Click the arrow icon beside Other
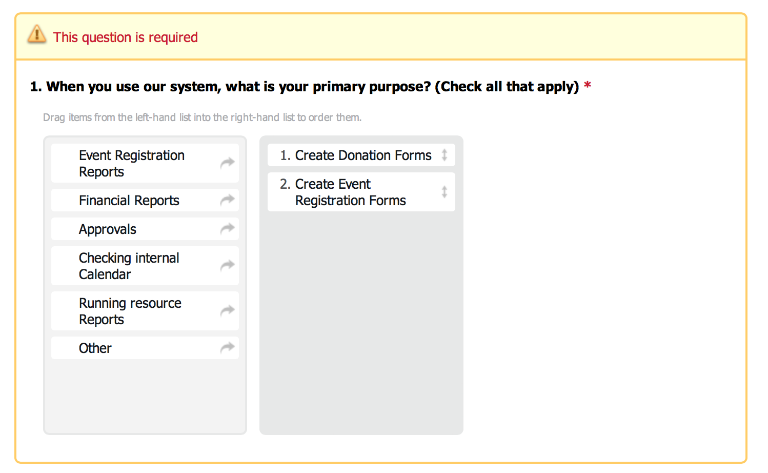 click(x=227, y=348)
